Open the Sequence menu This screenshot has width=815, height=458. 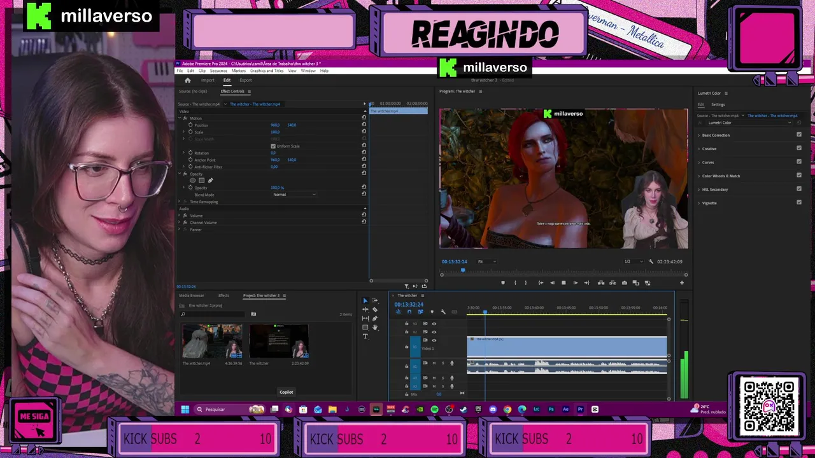click(x=218, y=71)
